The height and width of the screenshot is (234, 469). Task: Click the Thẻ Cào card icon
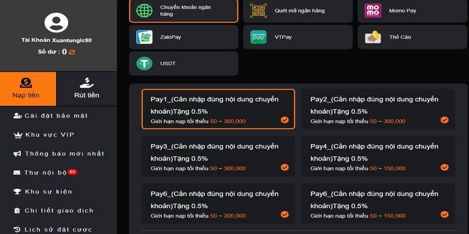point(373,37)
